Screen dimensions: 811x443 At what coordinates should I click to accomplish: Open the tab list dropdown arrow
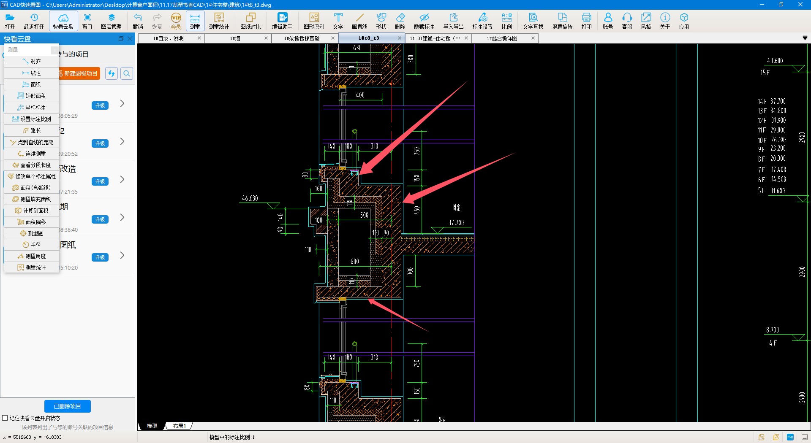805,38
